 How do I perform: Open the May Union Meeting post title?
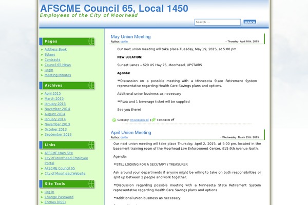coord(130,37)
